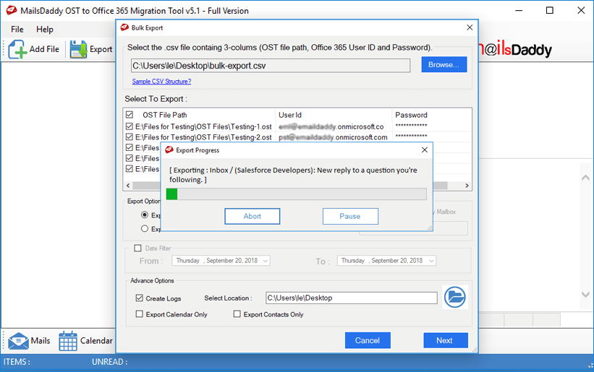594x372 pixels.
Task: Check Export Calendar Only option
Action: [x=140, y=313]
